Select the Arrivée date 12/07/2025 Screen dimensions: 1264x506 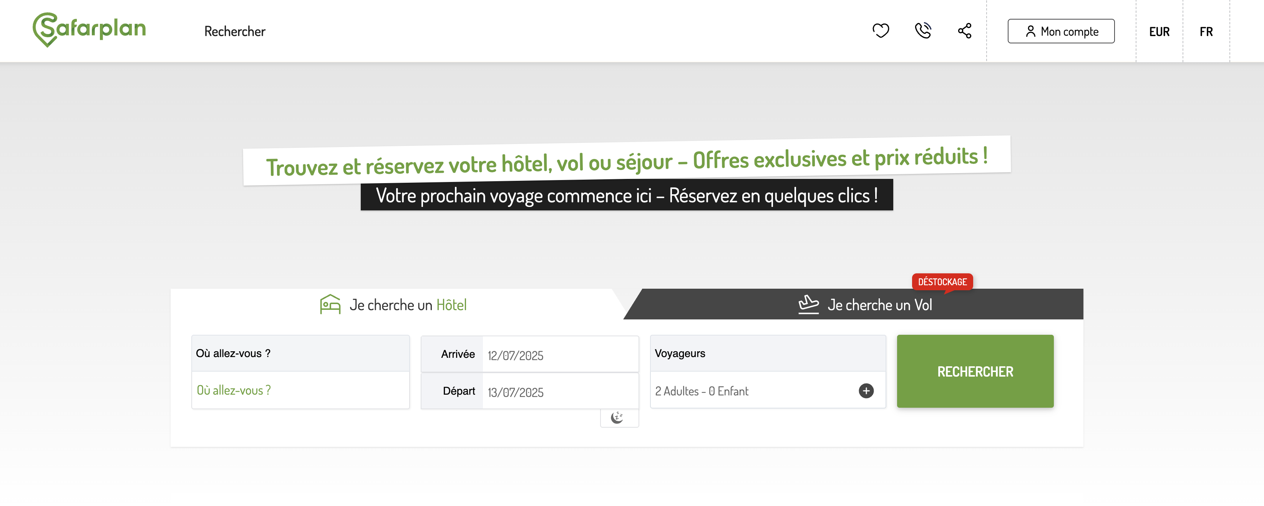point(515,354)
